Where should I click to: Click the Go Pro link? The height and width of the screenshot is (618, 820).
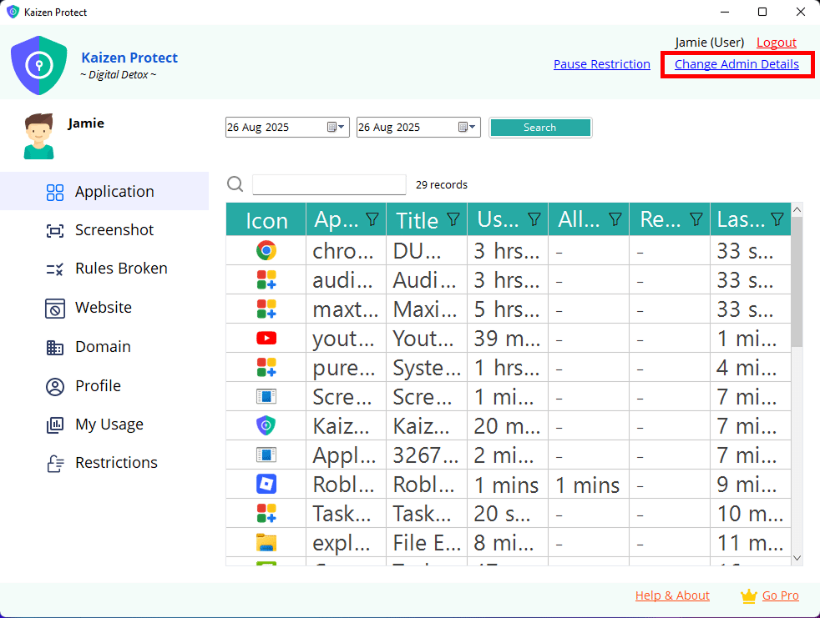point(780,595)
